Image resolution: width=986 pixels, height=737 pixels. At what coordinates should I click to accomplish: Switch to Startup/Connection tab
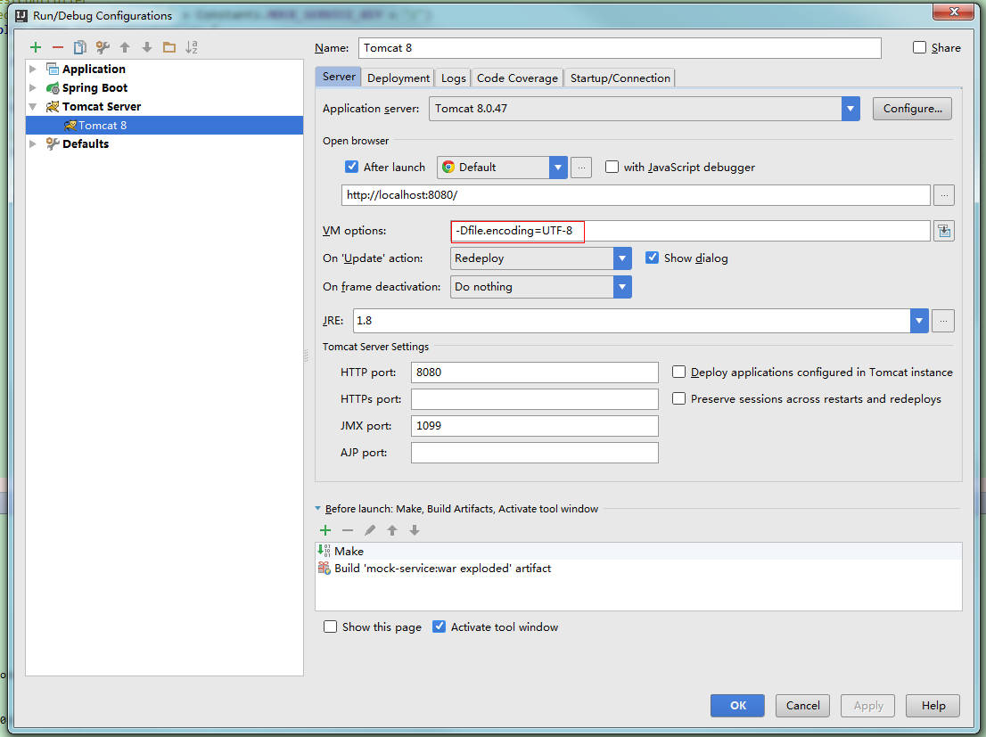[620, 78]
